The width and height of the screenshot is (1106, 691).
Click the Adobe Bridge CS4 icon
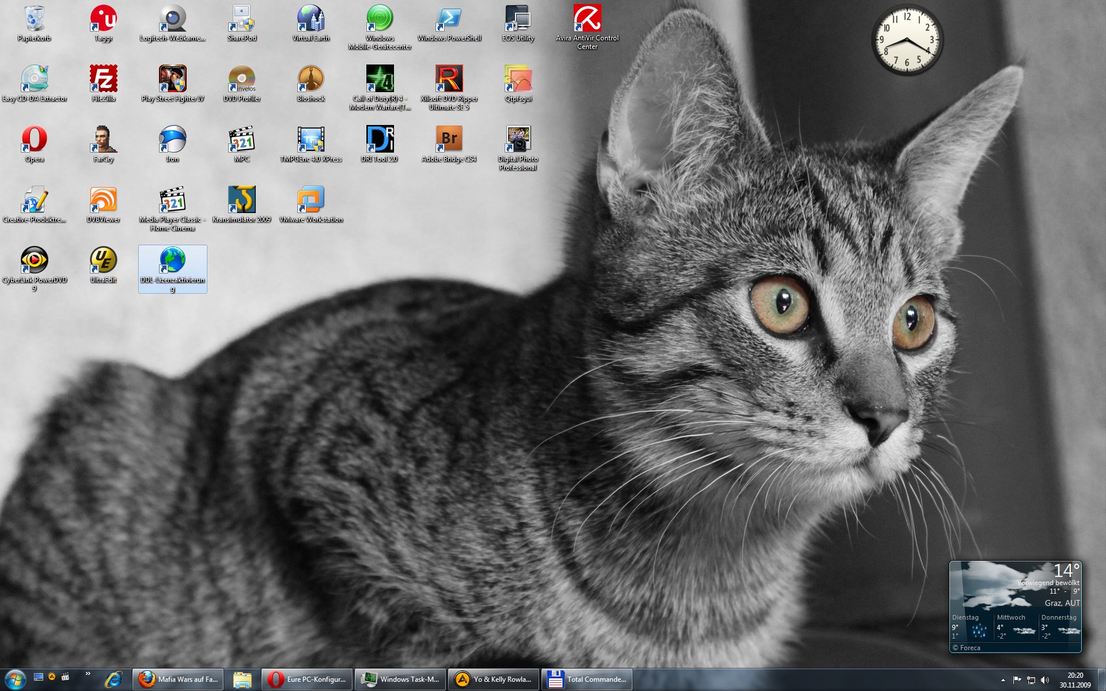pyautogui.click(x=449, y=140)
